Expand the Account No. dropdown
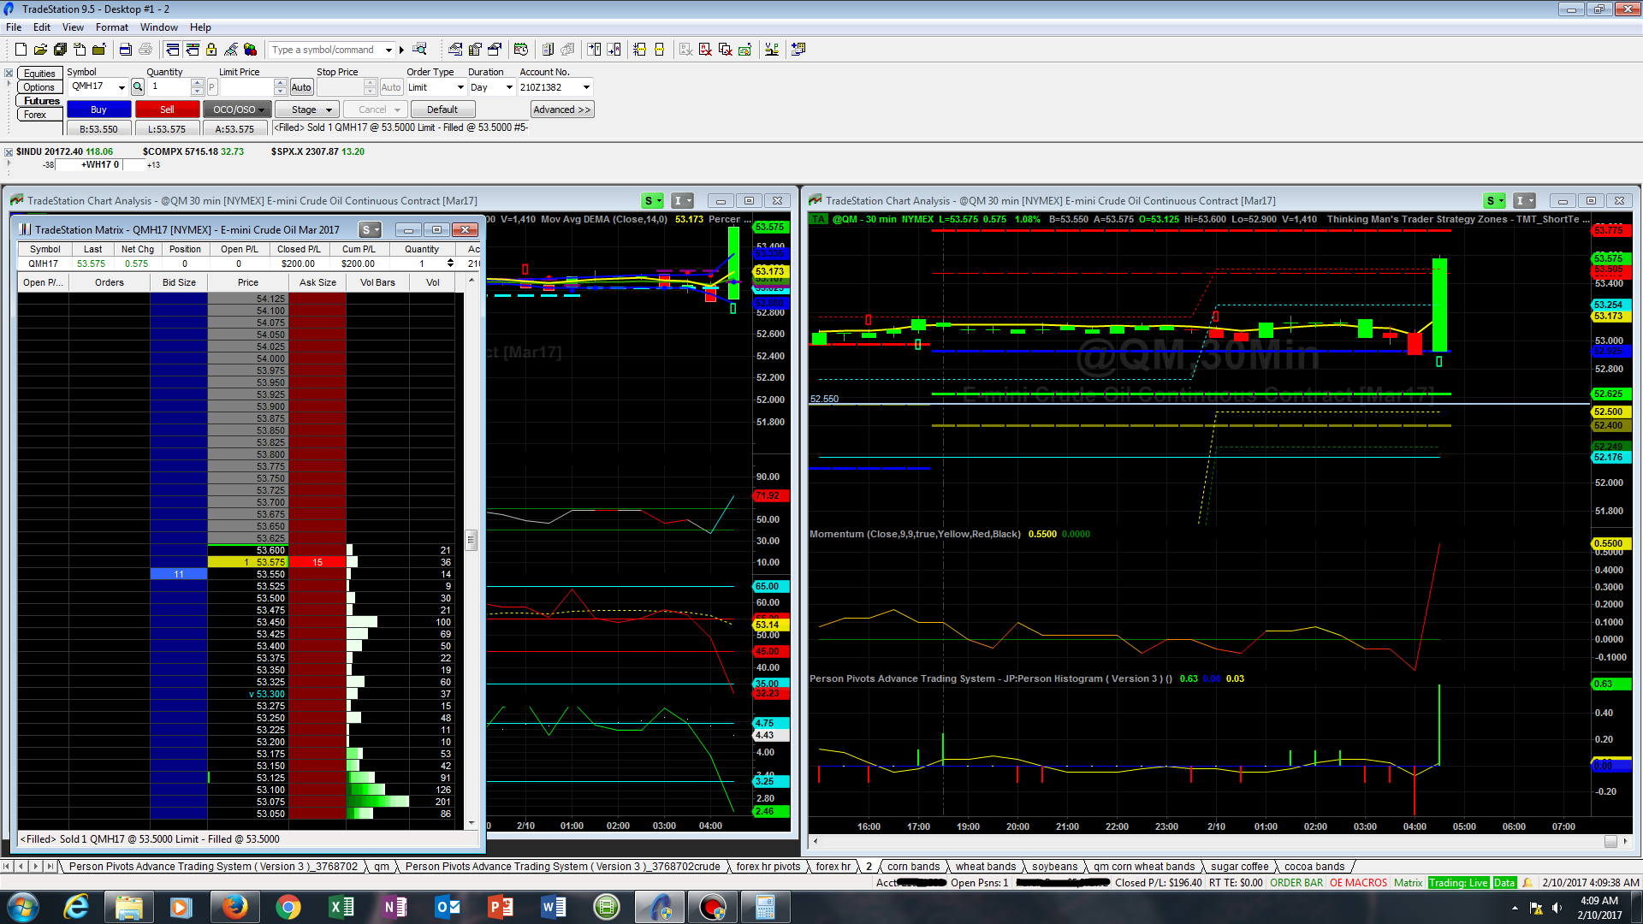 point(586,87)
